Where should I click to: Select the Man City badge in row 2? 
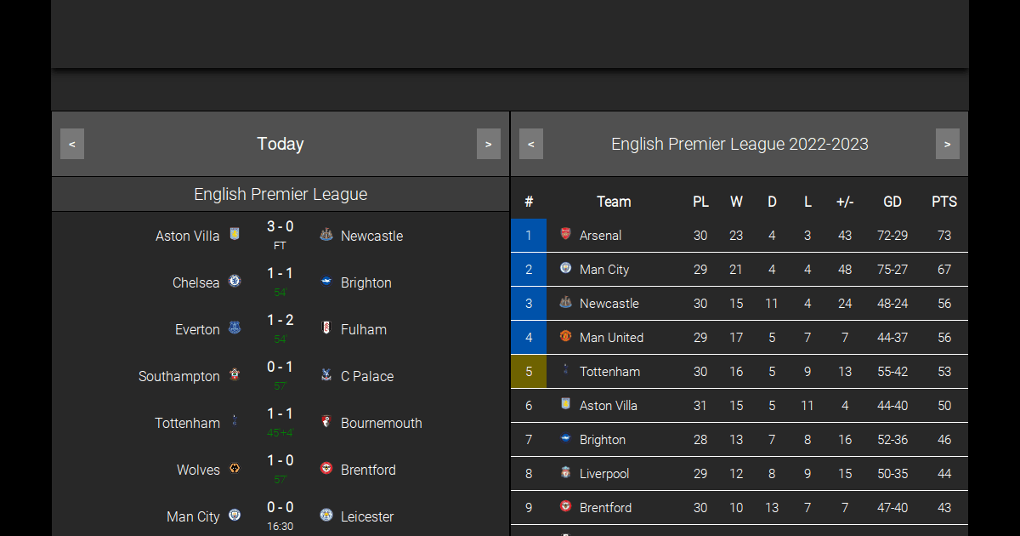tap(565, 269)
